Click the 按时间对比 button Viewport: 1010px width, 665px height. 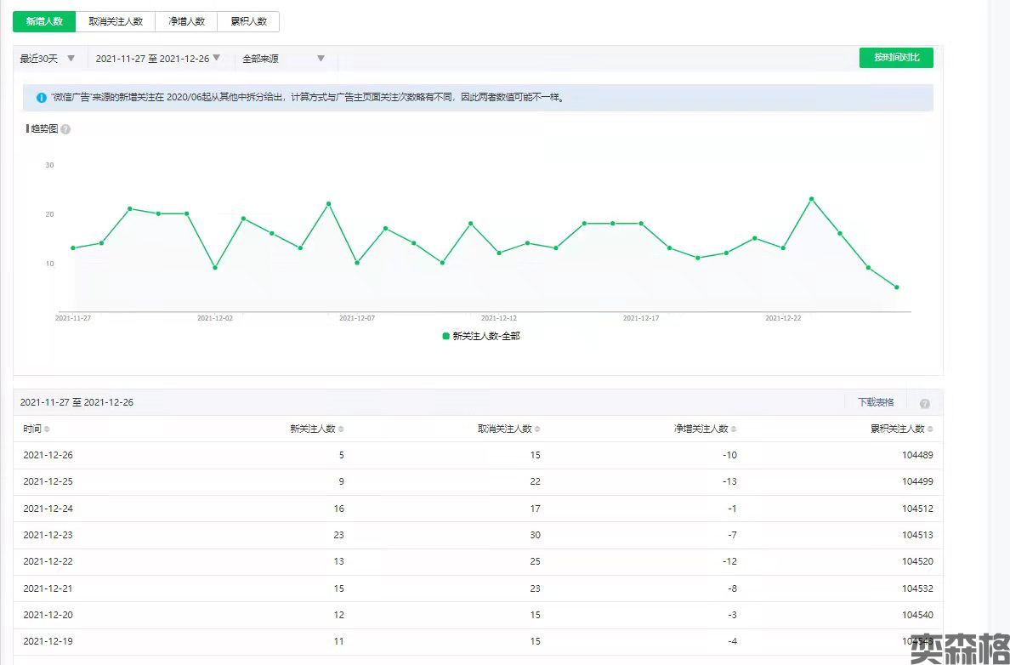(x=896, y=58)
